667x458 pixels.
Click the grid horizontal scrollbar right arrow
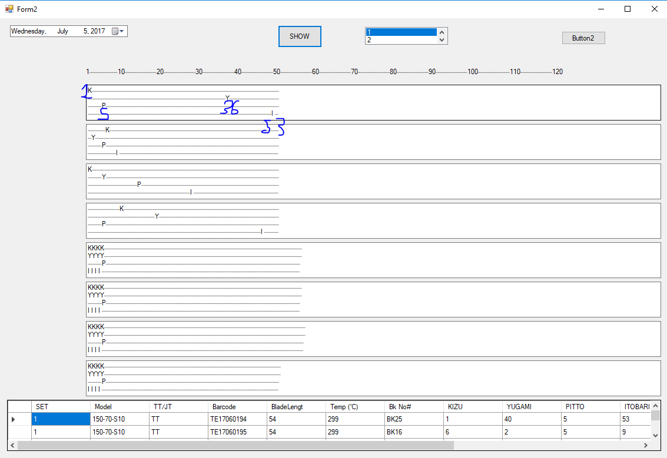point(646,445)
